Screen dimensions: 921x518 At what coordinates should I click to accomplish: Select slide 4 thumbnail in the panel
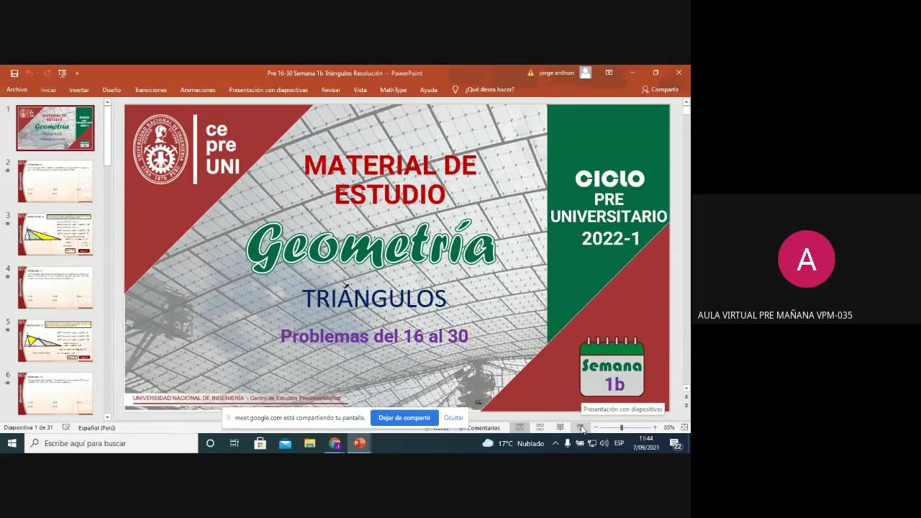[55, 288]
